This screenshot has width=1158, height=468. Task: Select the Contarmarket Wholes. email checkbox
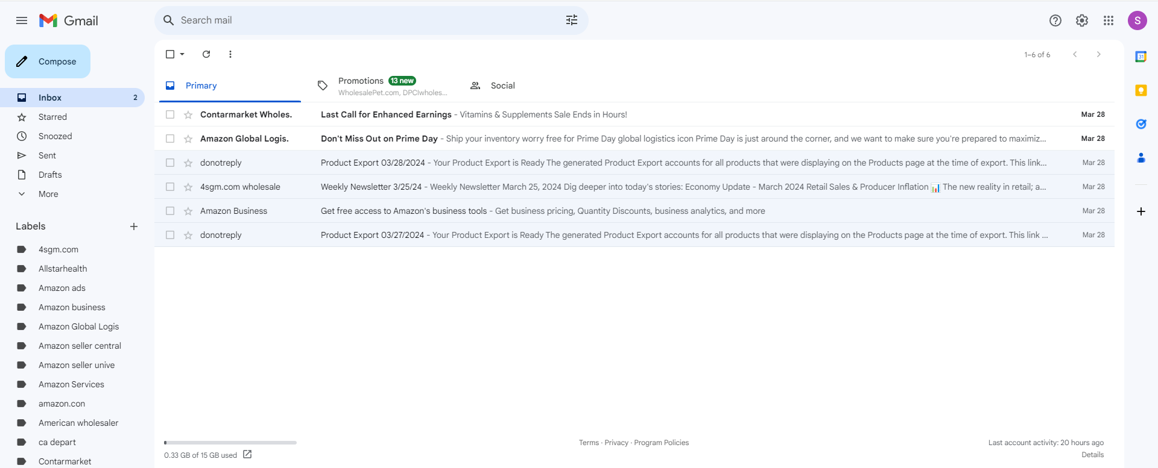point(170,114)
